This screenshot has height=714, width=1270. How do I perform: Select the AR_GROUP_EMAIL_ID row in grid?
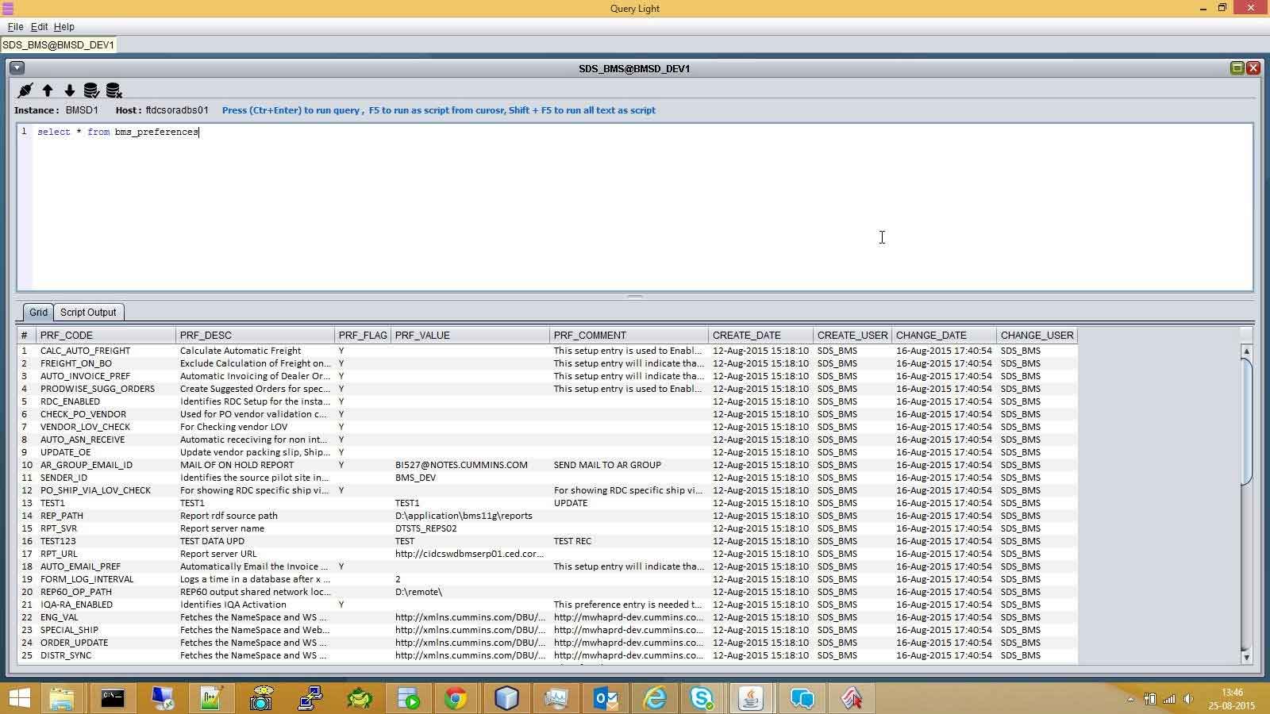tap(87, 465)
